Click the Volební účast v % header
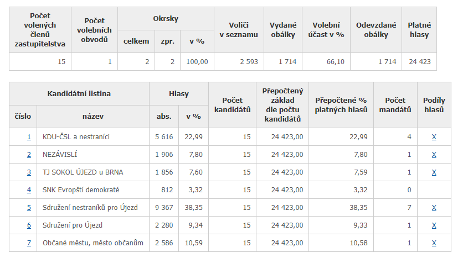Image resolution: width=468 pixels, height=258 pixels. [326, 30]
